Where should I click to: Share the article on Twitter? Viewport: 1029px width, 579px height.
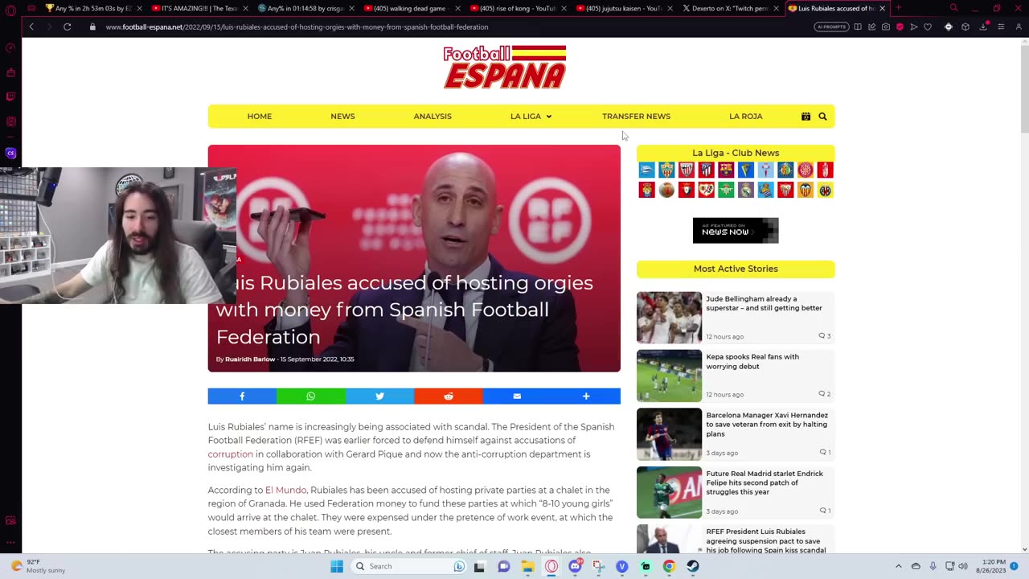click(379, 396)
